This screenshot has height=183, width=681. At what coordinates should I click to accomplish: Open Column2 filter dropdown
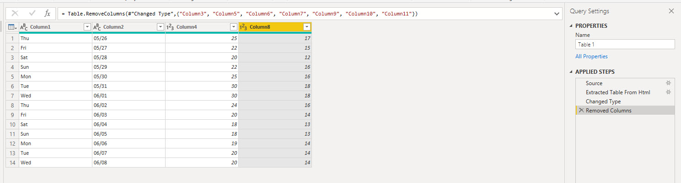coord(161,27)
